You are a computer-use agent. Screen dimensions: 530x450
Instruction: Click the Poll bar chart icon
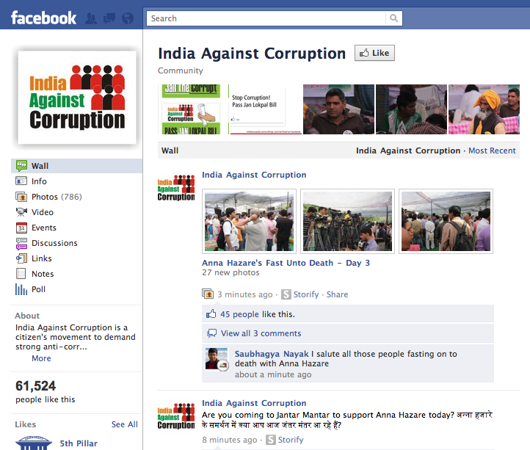click(21, 289)
